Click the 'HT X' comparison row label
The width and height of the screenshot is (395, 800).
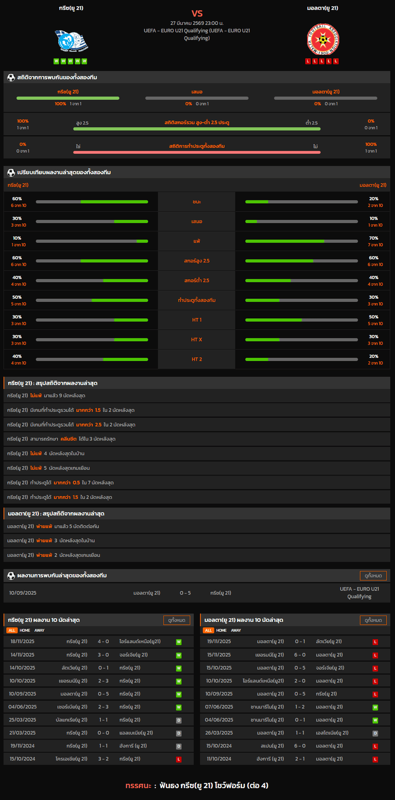click(197, 340)
